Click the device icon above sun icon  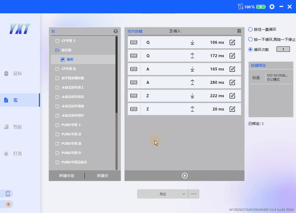pos(8,193)
